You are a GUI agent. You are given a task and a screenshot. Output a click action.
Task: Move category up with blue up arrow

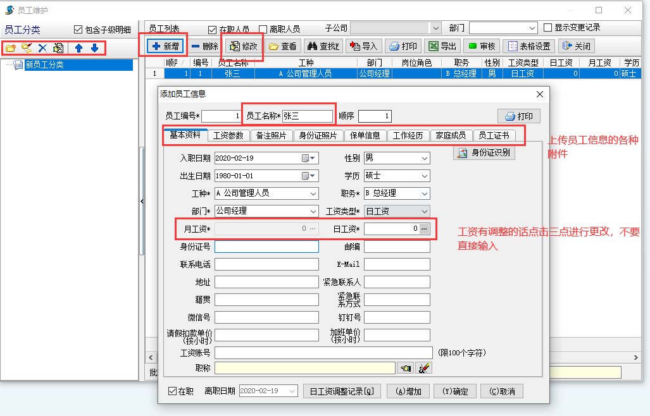[78, 48]
